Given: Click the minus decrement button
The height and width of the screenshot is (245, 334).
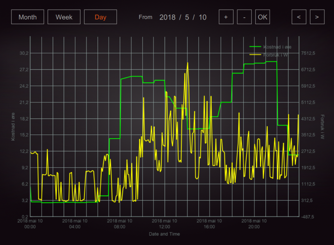Looking at the screenshot, I should pyautogui.click(x=244, y=17).
